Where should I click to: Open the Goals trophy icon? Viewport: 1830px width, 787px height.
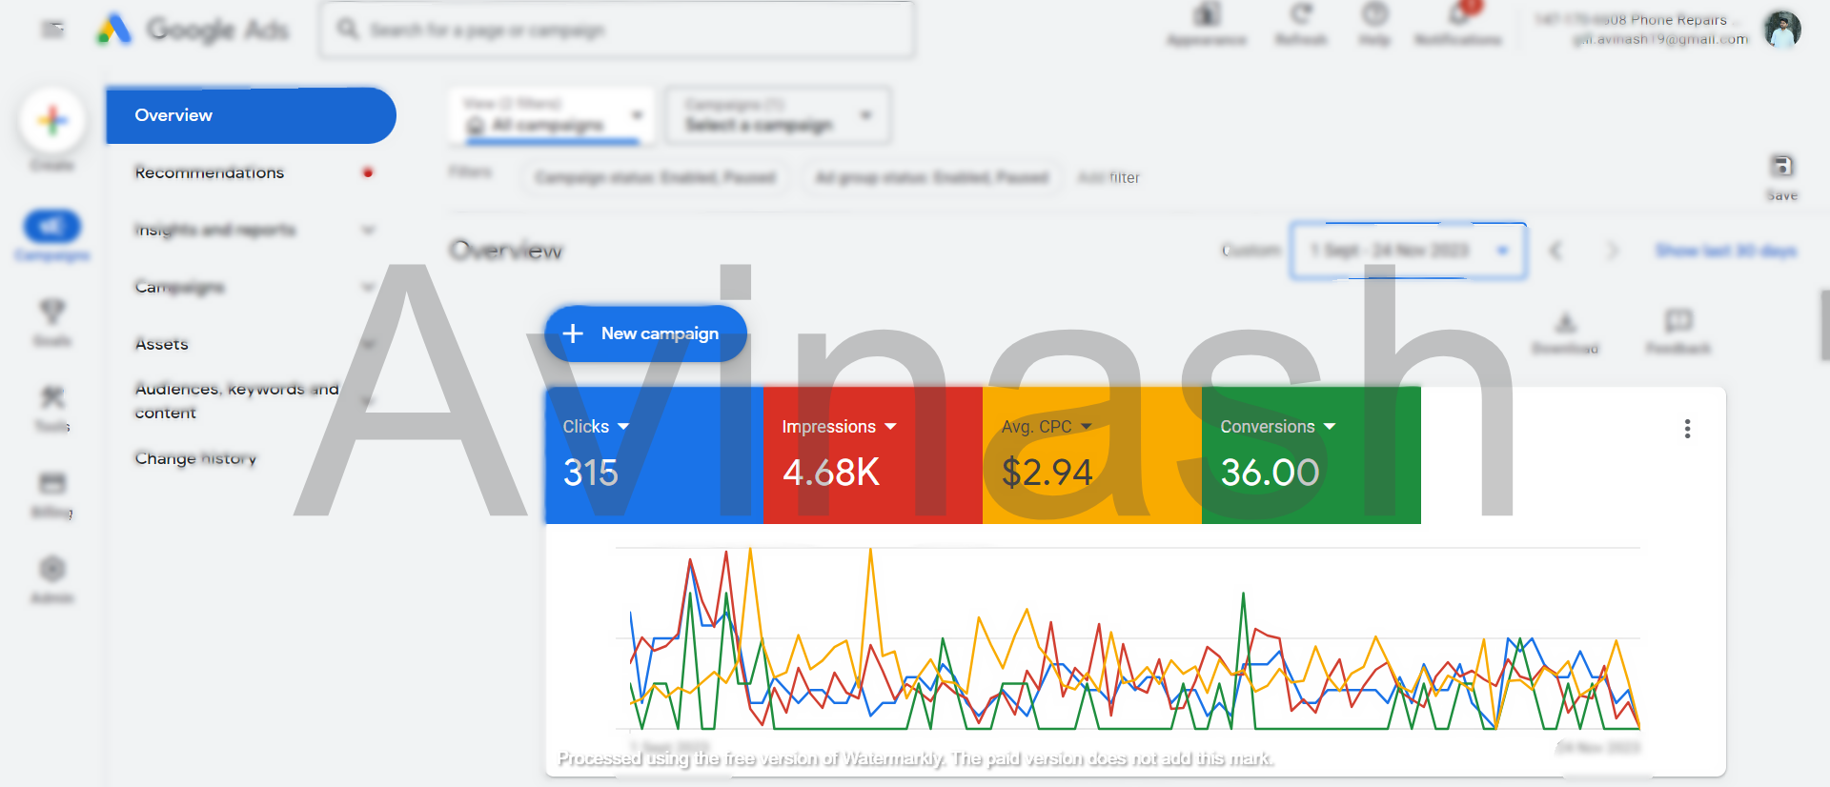pos(52,312)
